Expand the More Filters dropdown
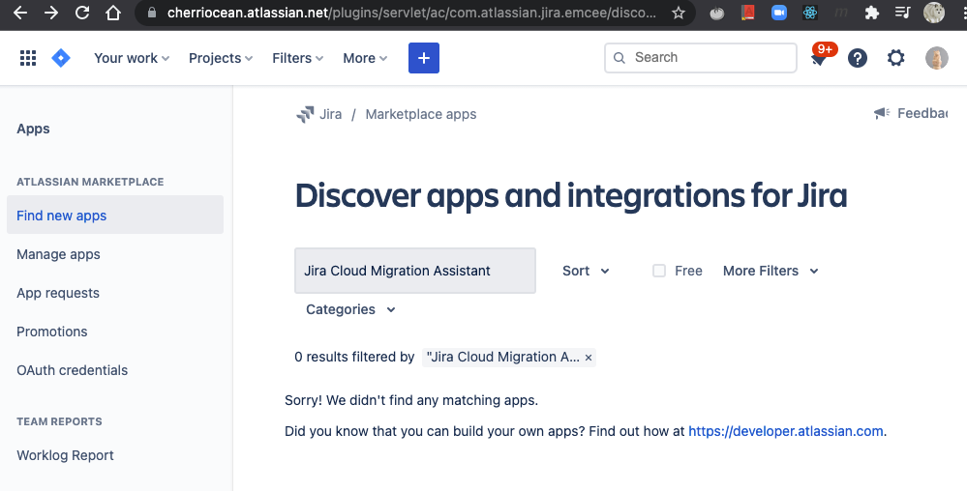This screenshot has height=491, width=967. (x=771, y=271)
